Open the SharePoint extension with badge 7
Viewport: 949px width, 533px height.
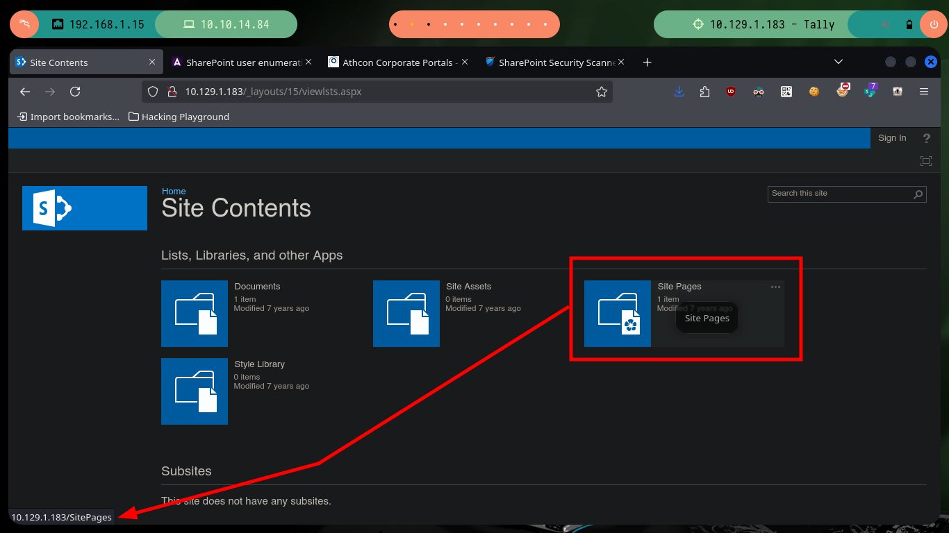coord(870,90)
